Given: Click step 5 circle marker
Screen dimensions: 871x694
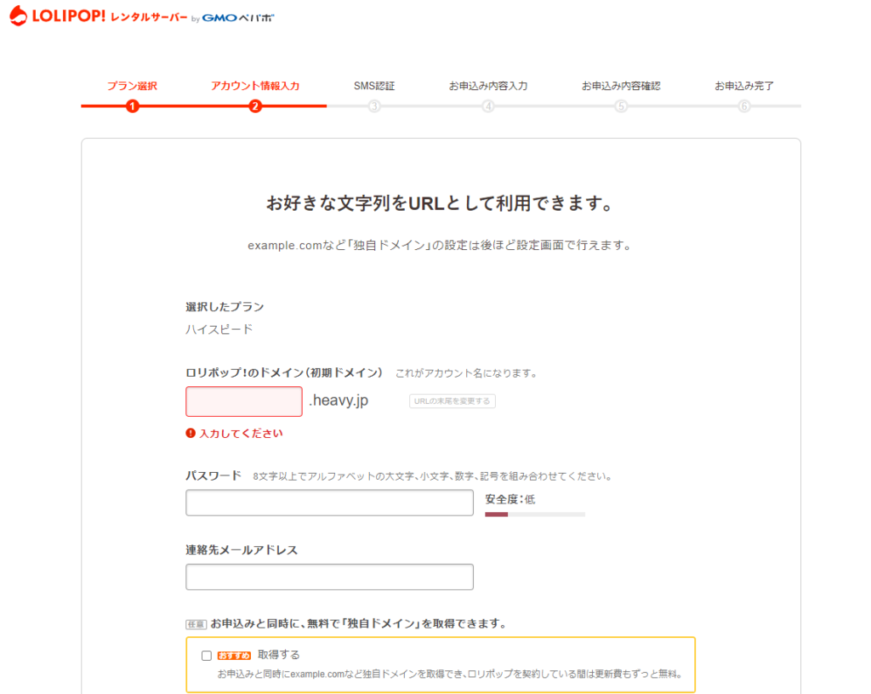Looking at the screenshot, I should tap(621, 106).
